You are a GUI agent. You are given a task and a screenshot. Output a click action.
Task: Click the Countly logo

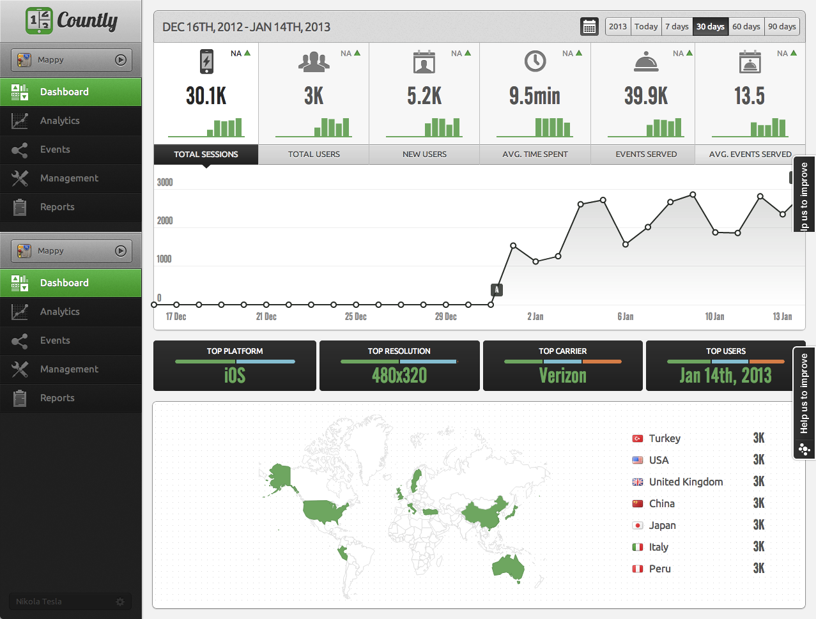coord(71,21)
